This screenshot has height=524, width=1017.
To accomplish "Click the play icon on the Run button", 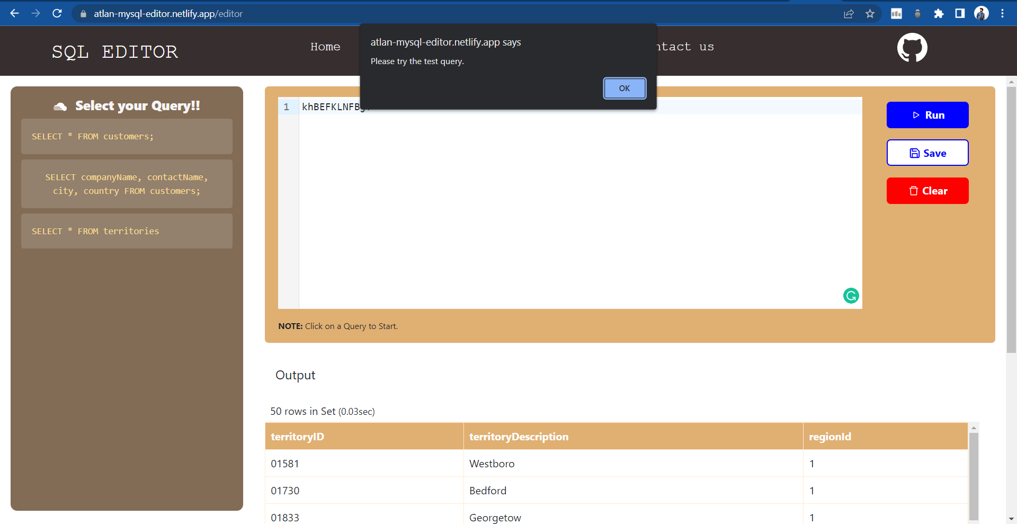I will click(x=916, y=115).
